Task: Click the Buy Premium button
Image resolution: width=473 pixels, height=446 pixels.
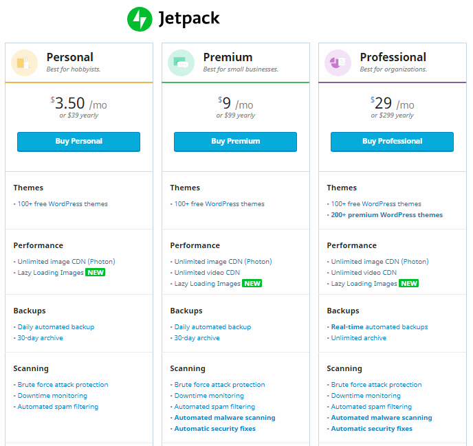Action: coord(235,142)
